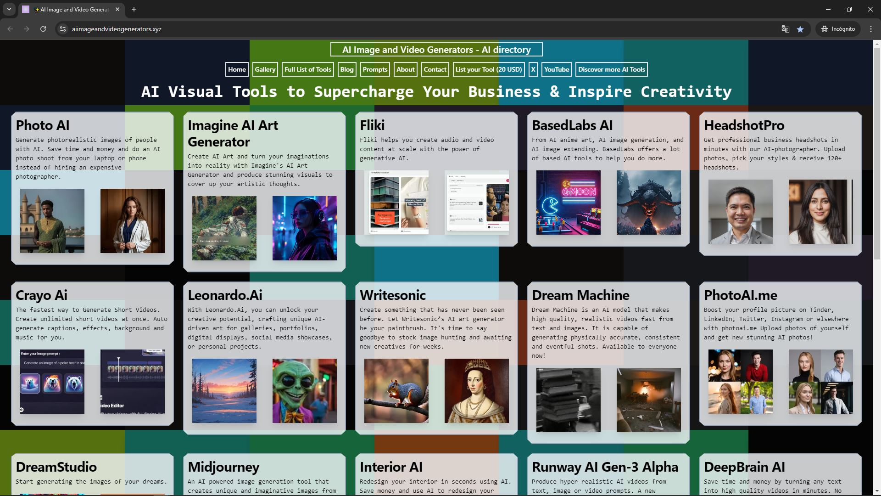Click HeadshotPro smiling man headshot

(x=741, y=212)
